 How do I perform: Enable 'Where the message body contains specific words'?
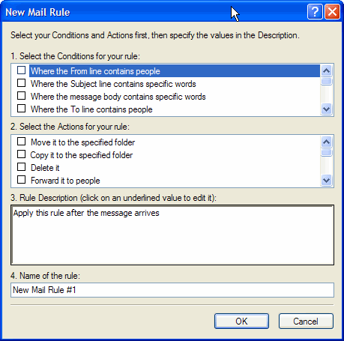tap(21, 96)
